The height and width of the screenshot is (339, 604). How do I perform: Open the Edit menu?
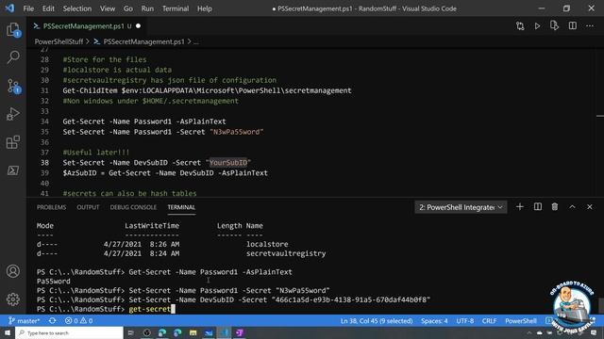click(48, 8)
